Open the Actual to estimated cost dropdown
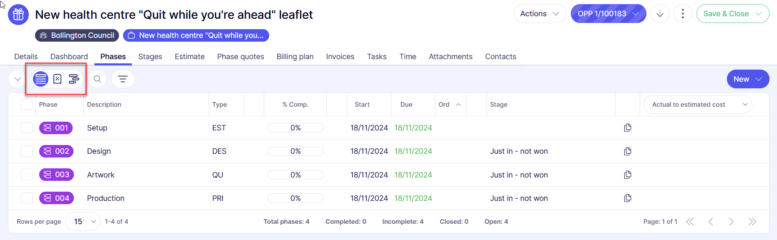Screen dimensions: 777x240 point(698,105)
